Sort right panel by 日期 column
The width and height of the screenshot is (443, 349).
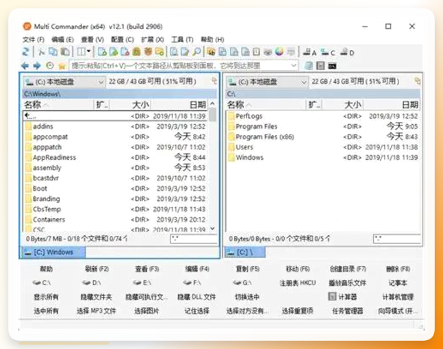pos(392,105)
